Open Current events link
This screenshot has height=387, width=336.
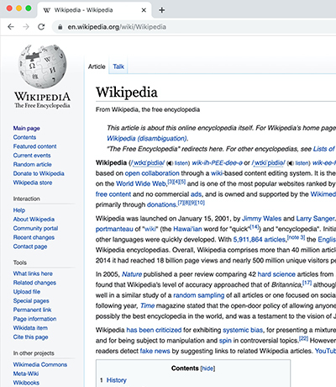pyautogui.click(x=32, y=156)
